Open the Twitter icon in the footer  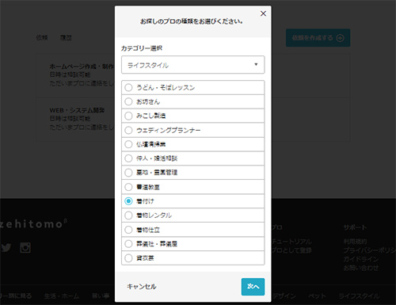(x=6, y=248)
